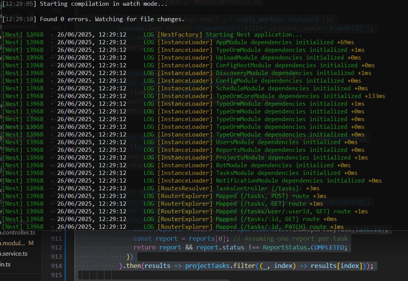The image size is (408, 281).
Task: Click the AppModule dependencies initialized log entry
Action: (x=178, y=42)
